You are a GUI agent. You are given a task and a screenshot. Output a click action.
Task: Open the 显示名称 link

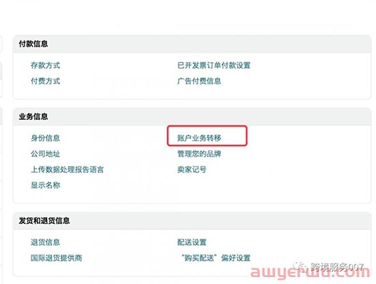click(x=45, y=185)
